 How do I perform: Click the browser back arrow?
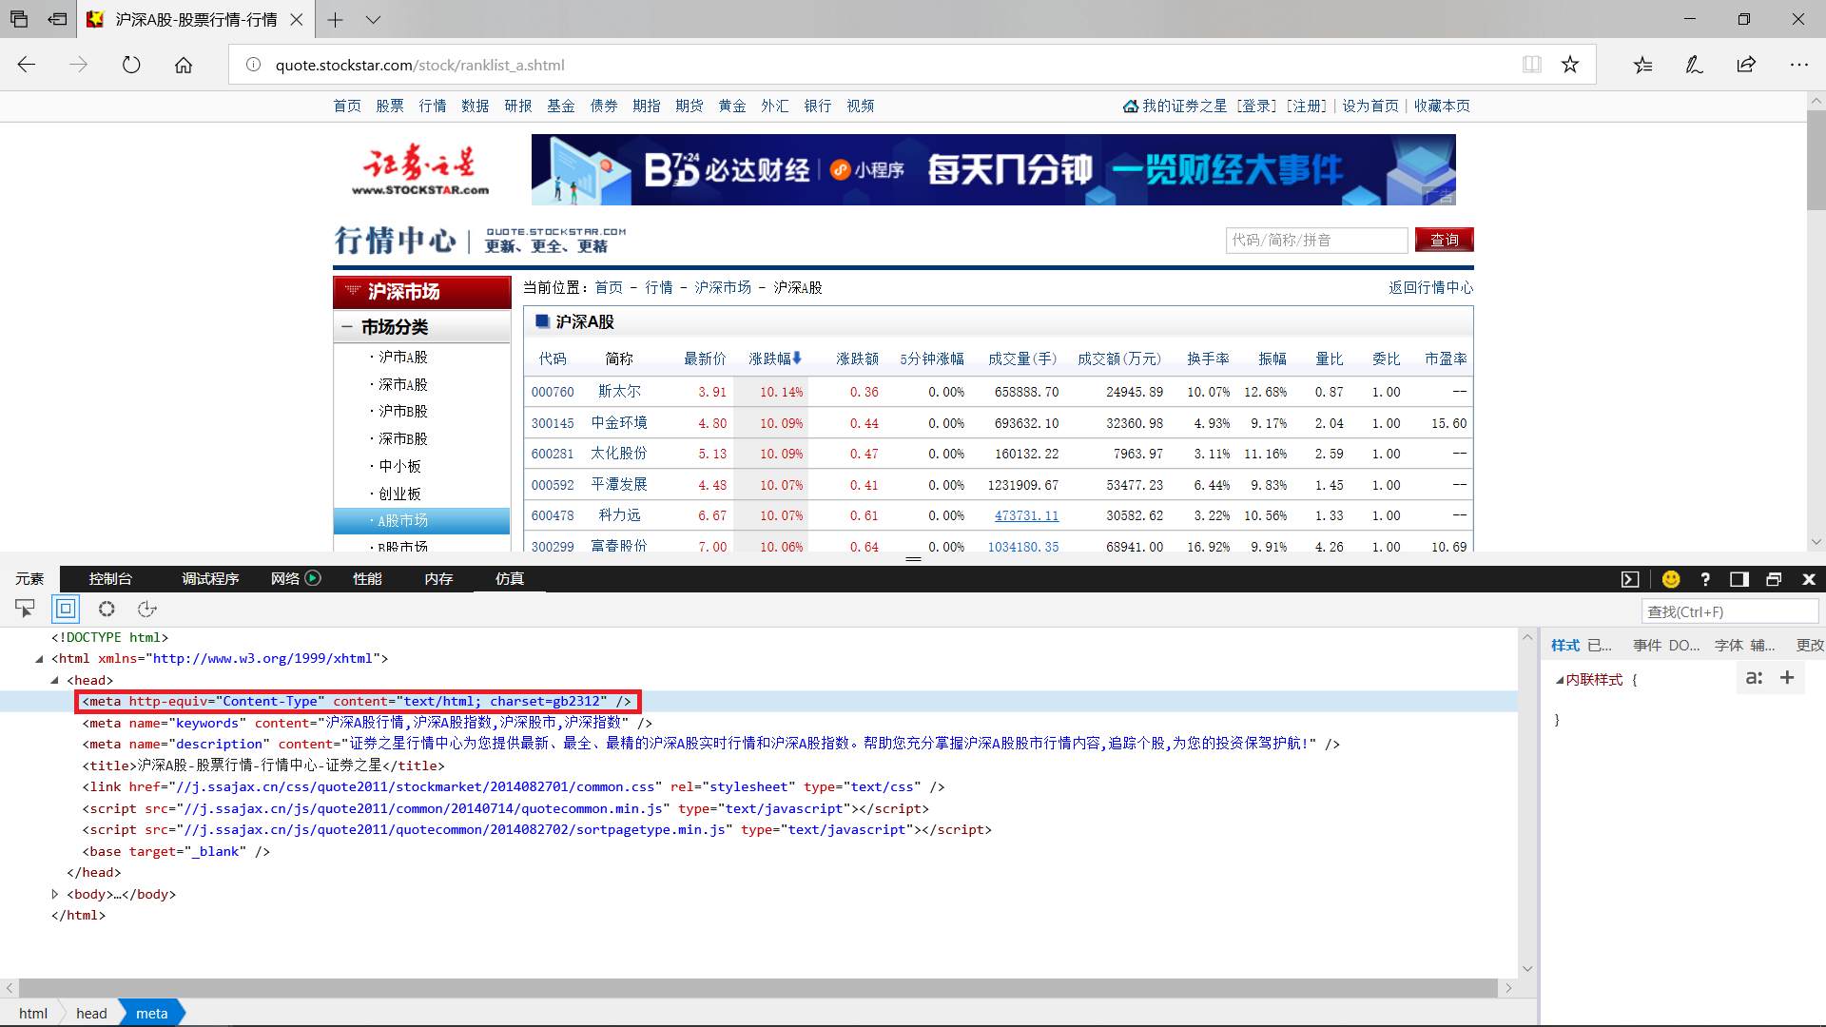pos(27,65)
